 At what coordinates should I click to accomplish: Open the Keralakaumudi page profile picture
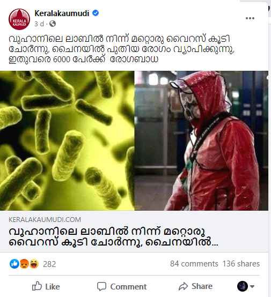click(x=19, y=19)
